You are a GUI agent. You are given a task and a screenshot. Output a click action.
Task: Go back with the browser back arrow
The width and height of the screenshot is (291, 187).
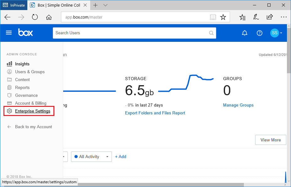pos(8,17)
